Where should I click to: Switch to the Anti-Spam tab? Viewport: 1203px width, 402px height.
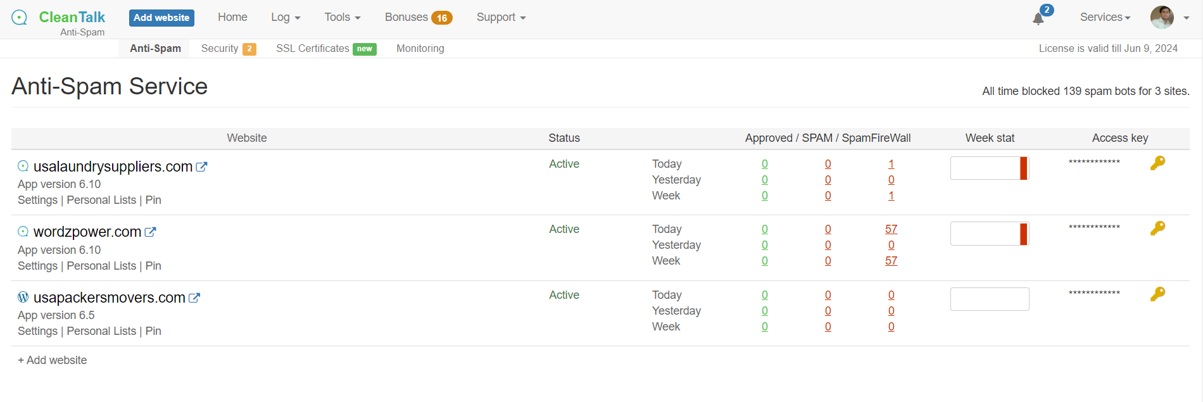tap(155, 48)
